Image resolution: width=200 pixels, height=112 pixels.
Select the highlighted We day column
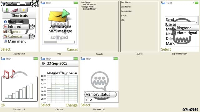coord(58,73)
